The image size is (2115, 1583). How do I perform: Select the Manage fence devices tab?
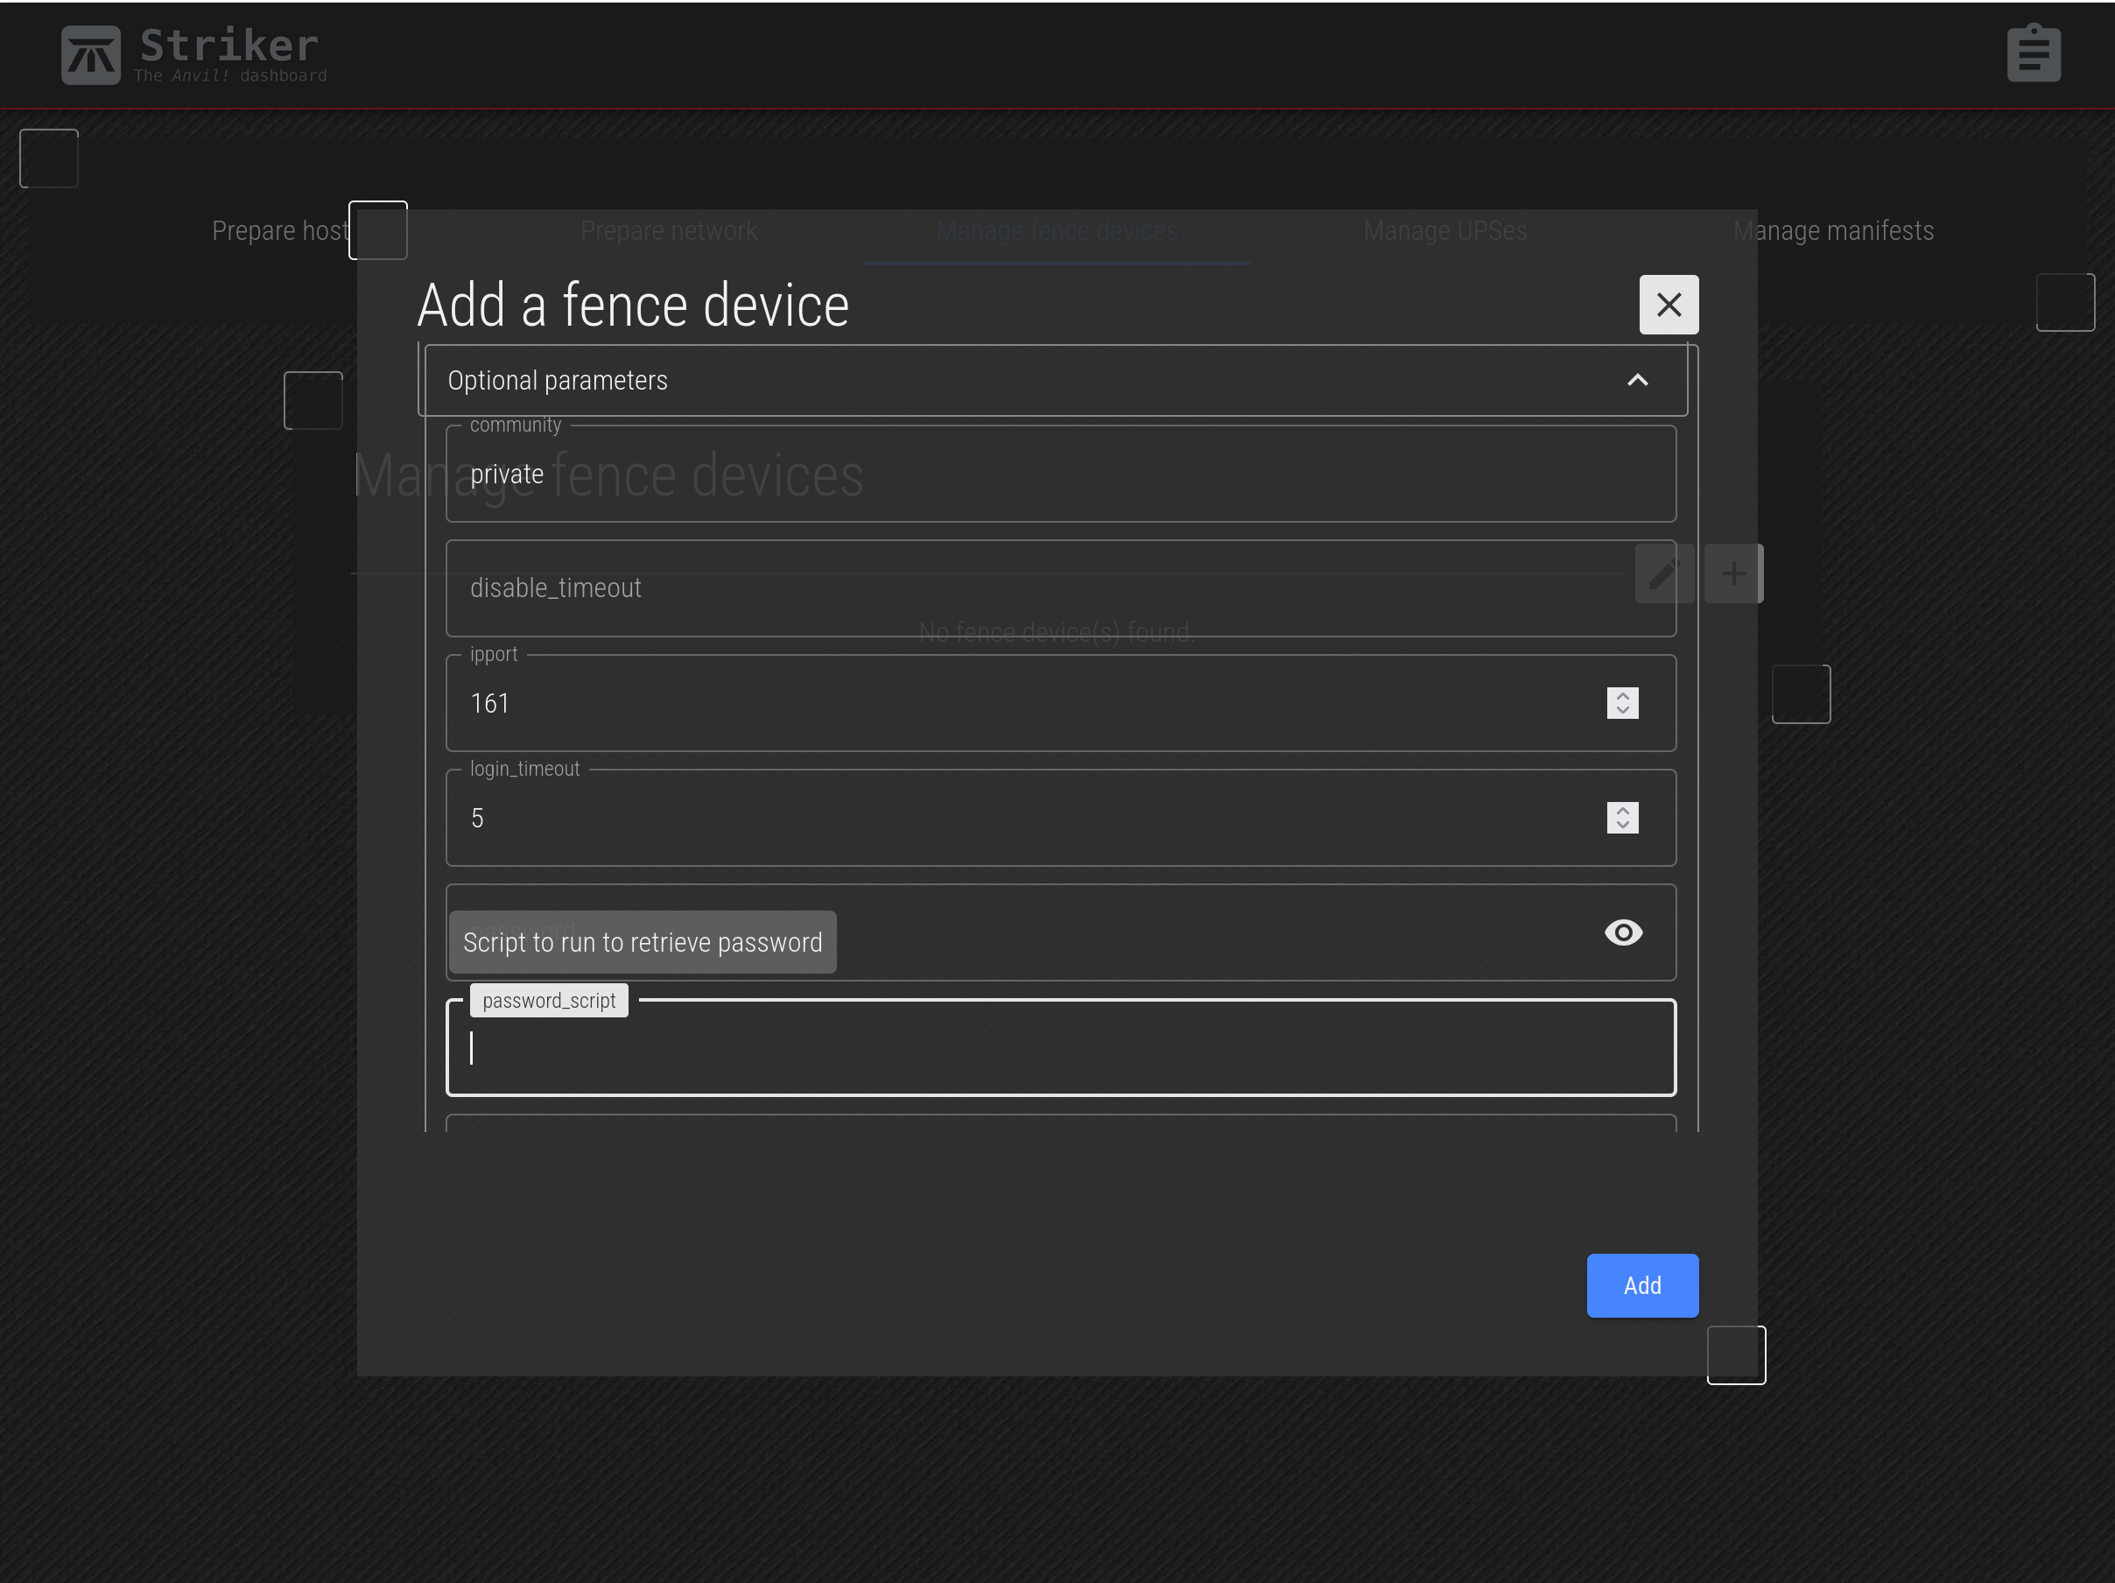(x=1057, y=230)
